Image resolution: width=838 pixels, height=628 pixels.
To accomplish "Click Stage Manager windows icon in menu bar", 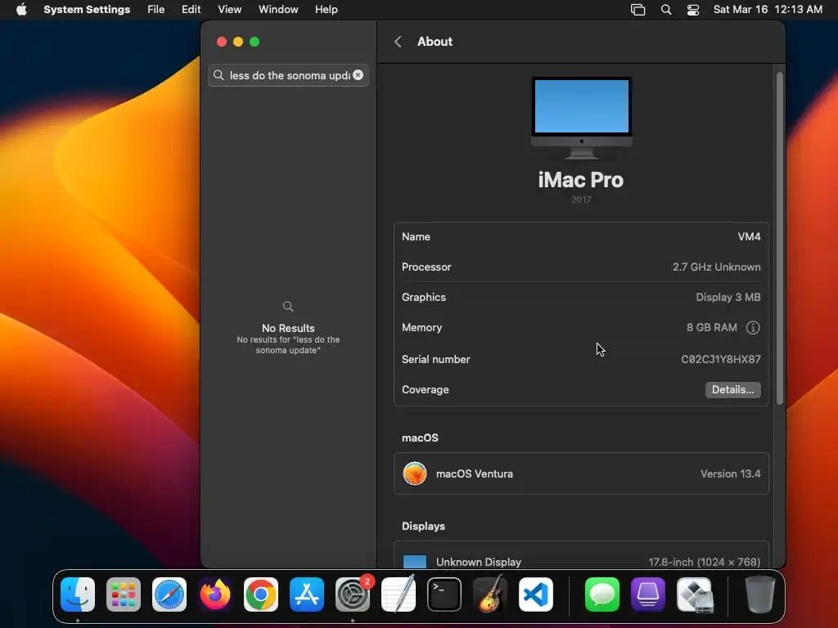I will pos(638,10).
